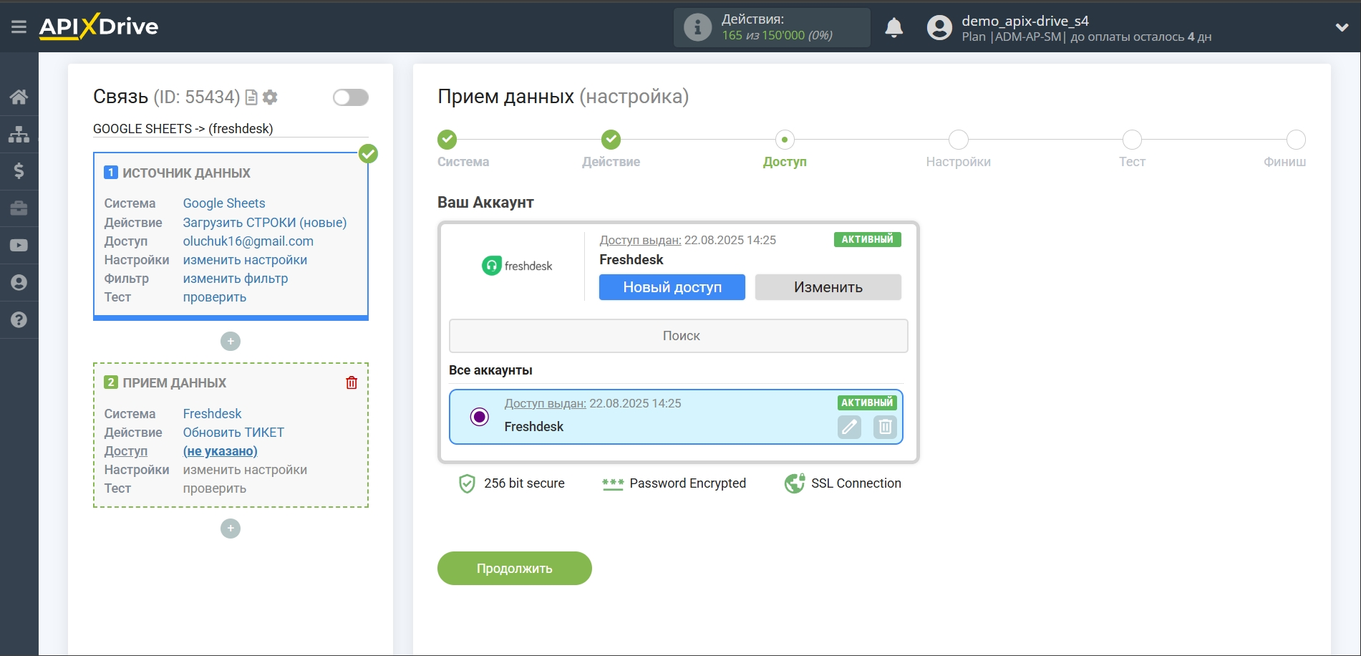Image resolution: width=1361 pixels, height=656 pixels.
Task: Delete the data receiver block trash icon
Action: [352, 382]
